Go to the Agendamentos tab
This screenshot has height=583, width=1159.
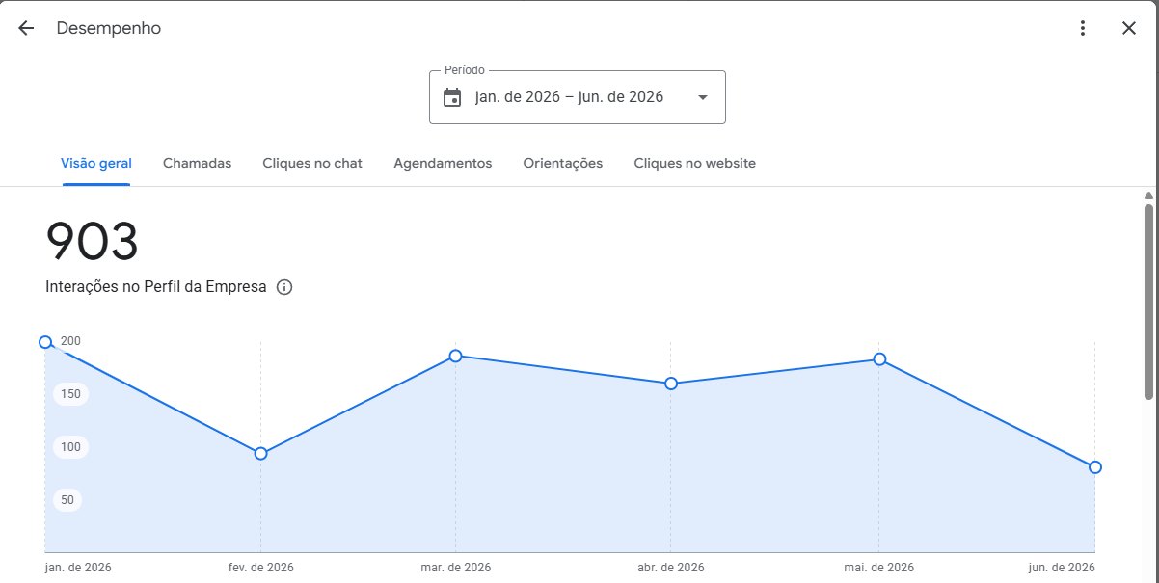pos(443,163)
